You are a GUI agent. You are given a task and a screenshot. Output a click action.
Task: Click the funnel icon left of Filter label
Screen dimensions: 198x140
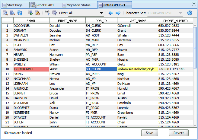point(55,13)
